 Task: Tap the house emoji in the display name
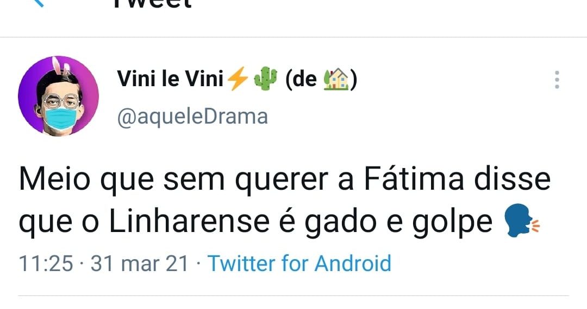336,79
